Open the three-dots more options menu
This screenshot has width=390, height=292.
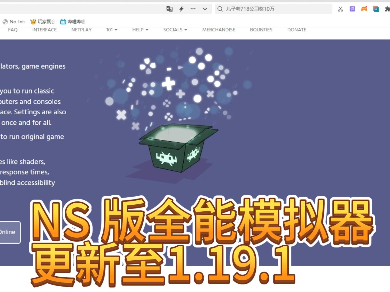click(193, 9)
